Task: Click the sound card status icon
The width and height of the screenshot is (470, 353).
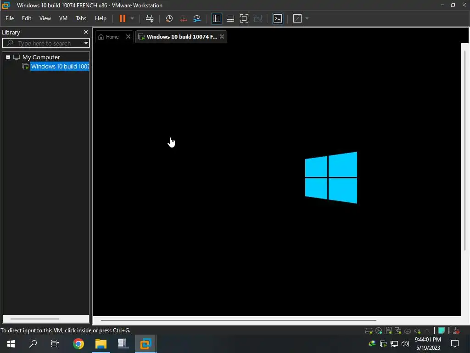Action: (417, 331)
